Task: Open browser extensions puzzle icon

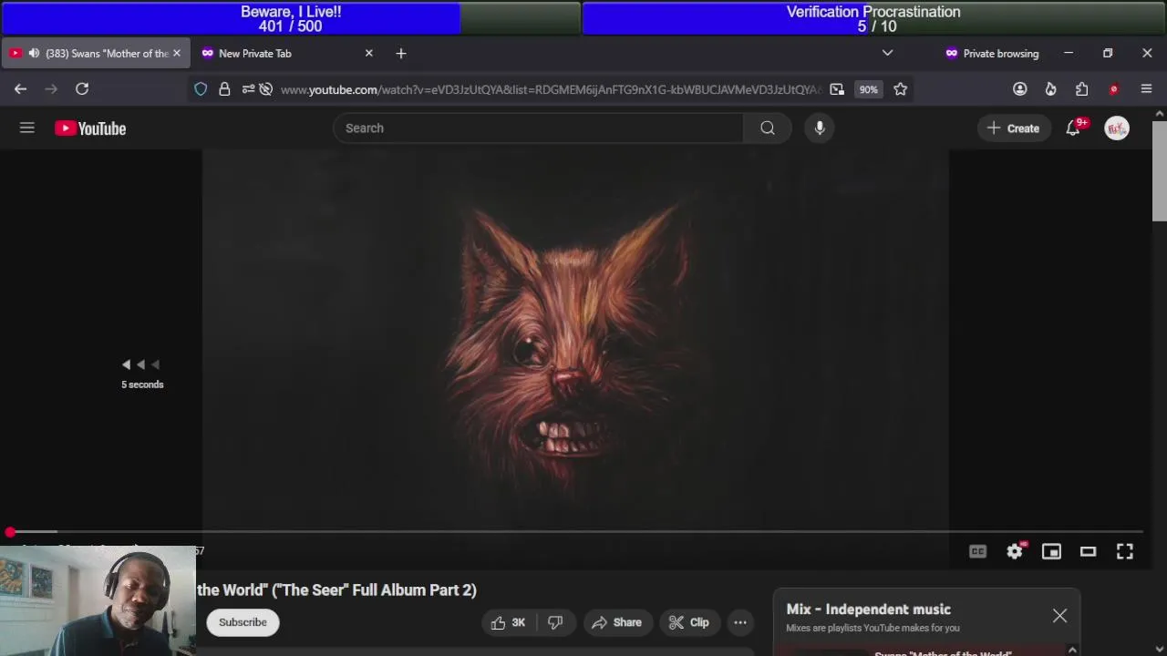Action: point(1082,89)
